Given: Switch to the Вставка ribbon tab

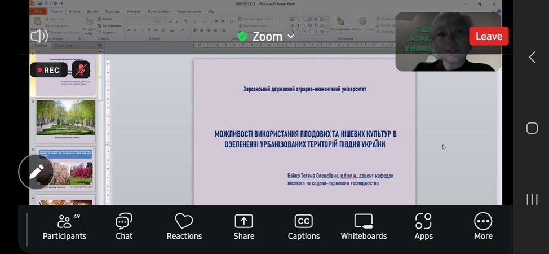Looking at the screenshot, I should click(x=75, y=11).
